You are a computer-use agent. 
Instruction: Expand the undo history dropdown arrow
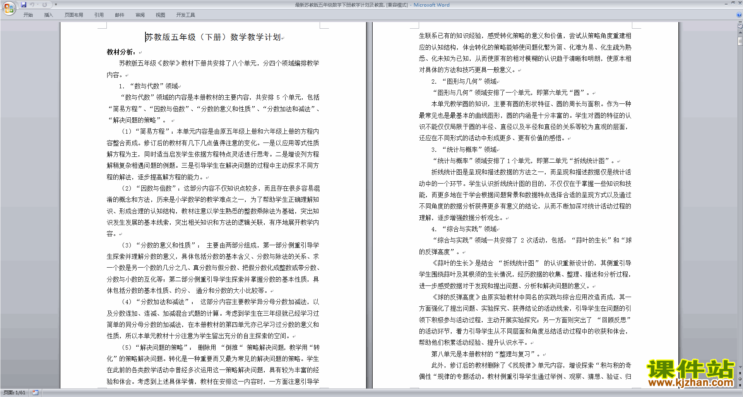coord(38,5)
